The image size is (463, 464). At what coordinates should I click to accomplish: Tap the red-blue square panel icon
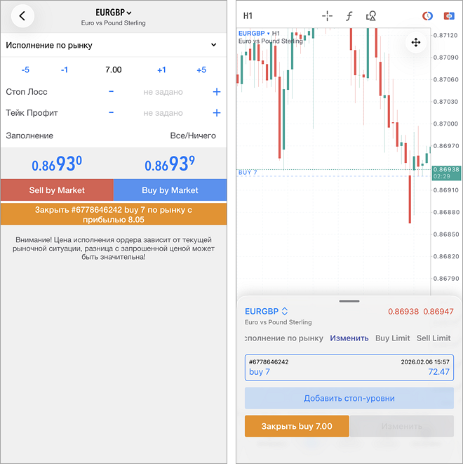tap(447, 16)
